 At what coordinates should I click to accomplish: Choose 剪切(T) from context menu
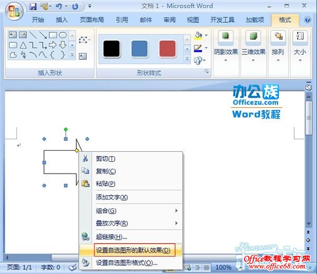131,159
